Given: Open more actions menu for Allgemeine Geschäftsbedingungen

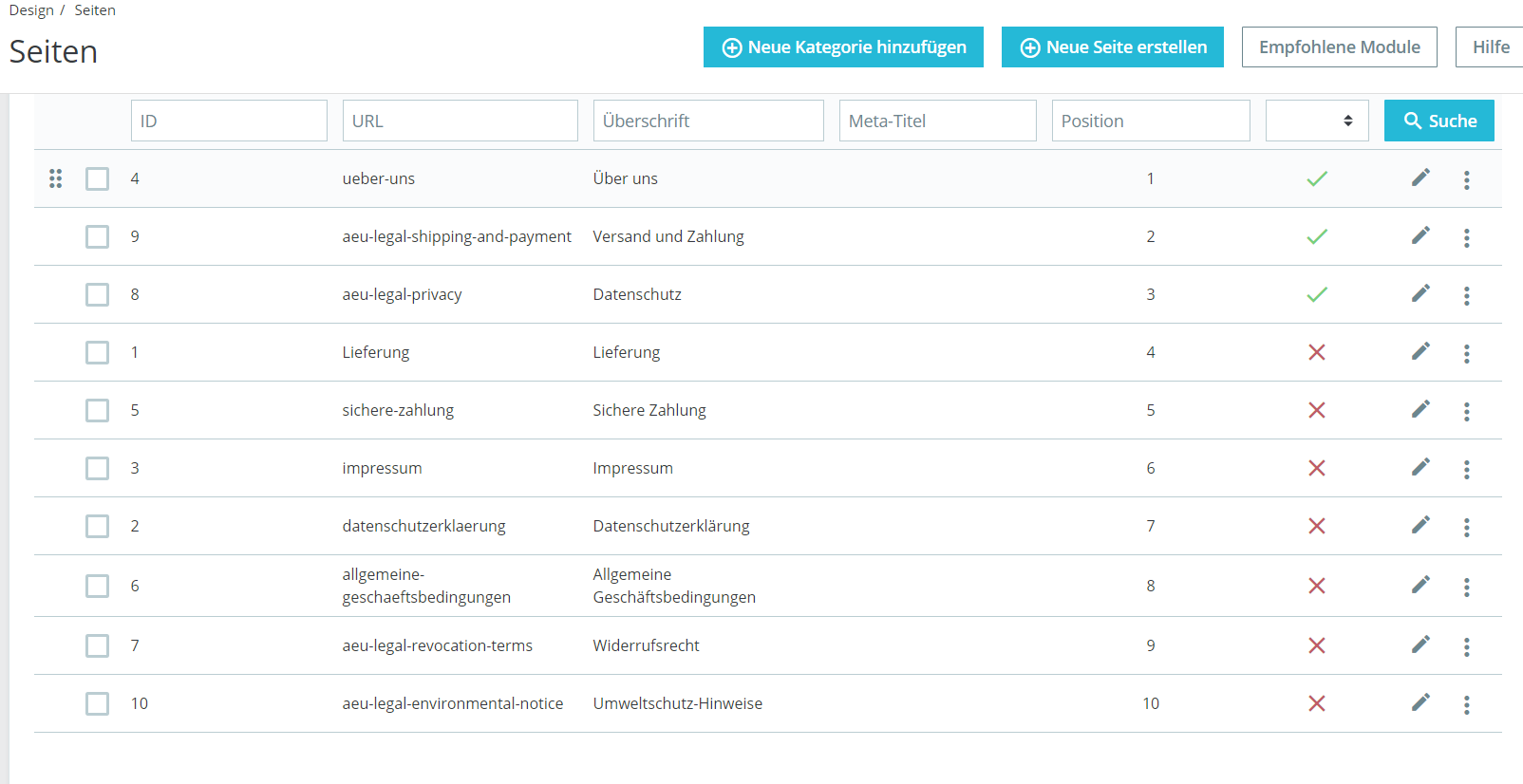Looking at the screenshot, I should point(1467,587).
